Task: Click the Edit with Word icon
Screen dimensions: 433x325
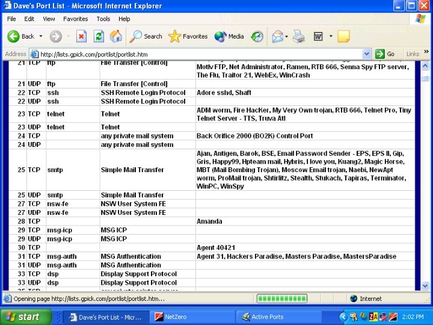Action: (318, 37)
